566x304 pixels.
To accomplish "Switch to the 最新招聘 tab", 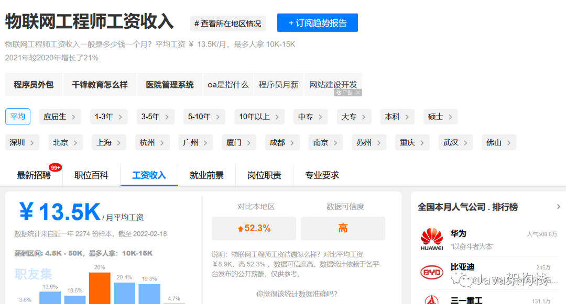I will (x=34, y=175).
